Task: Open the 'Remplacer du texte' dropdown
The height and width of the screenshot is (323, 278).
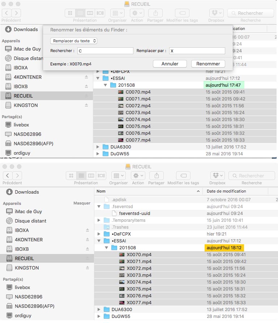Action: tap(74, 41)
